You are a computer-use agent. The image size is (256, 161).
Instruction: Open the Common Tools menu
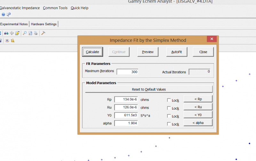click(55, 8)
